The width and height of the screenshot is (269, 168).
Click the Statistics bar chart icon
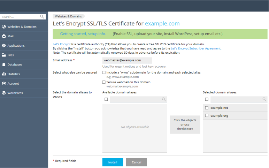pos(4,74)
